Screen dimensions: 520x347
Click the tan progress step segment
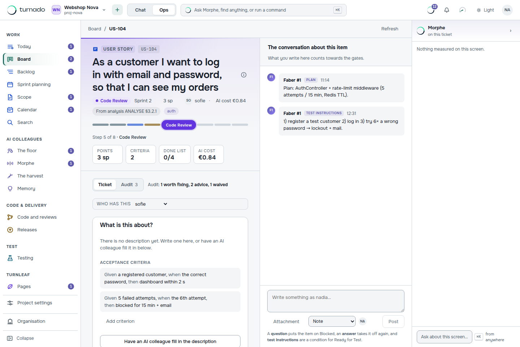[x=152, y=125]
